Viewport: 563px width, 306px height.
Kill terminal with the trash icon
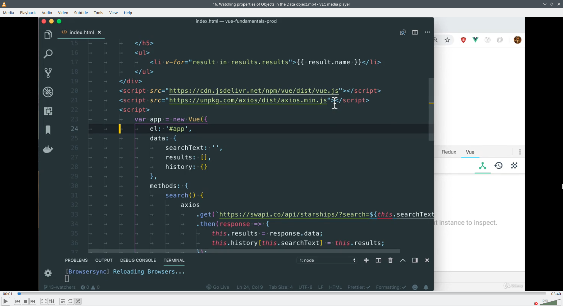point(390,260)
